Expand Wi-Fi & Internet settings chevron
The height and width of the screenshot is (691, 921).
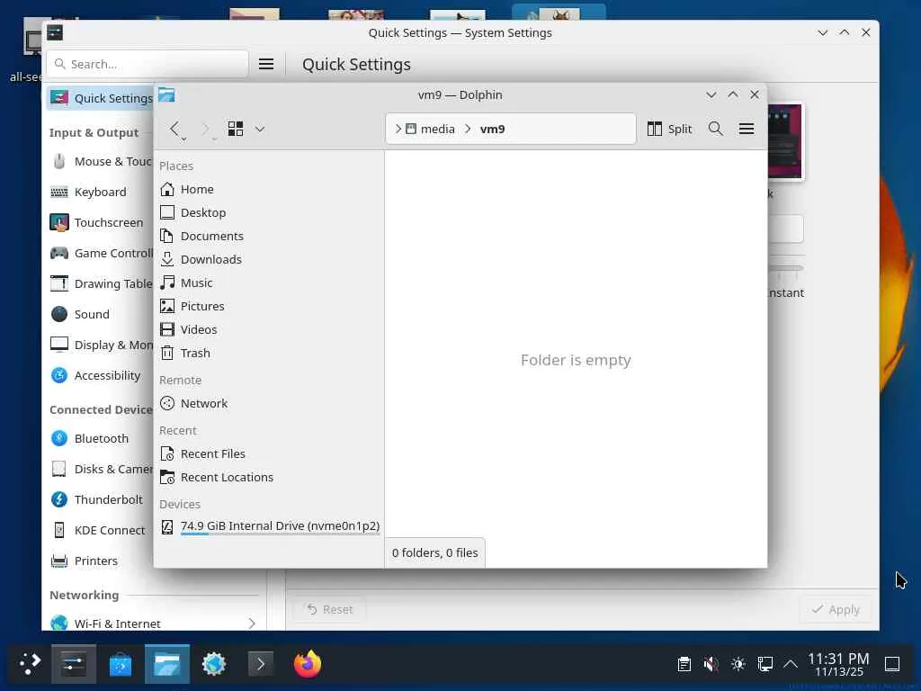click(252, 623)
